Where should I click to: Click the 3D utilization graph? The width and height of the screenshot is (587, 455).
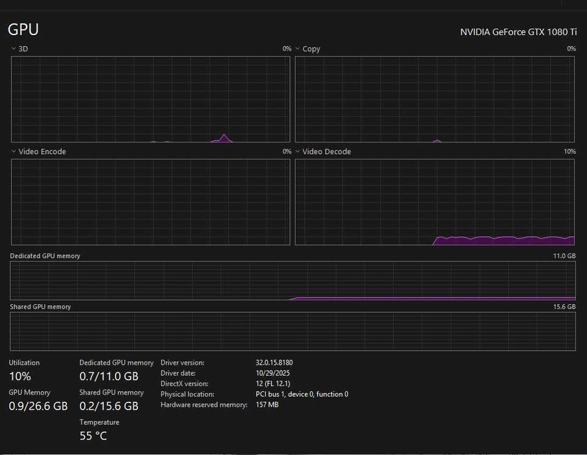[151, 99]
